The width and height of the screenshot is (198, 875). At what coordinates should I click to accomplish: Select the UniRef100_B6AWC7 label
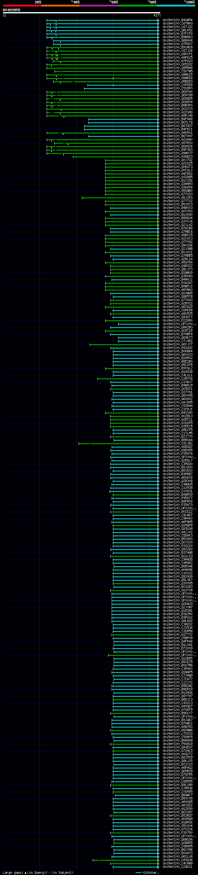pos(178,795)
